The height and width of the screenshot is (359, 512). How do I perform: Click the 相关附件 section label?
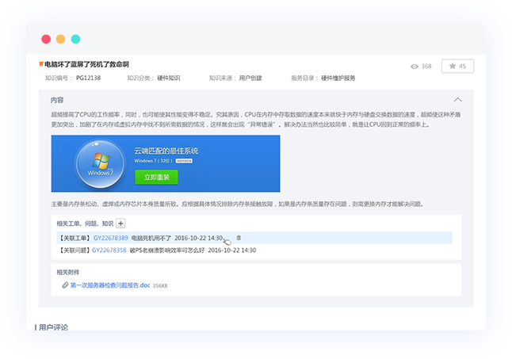68,272
